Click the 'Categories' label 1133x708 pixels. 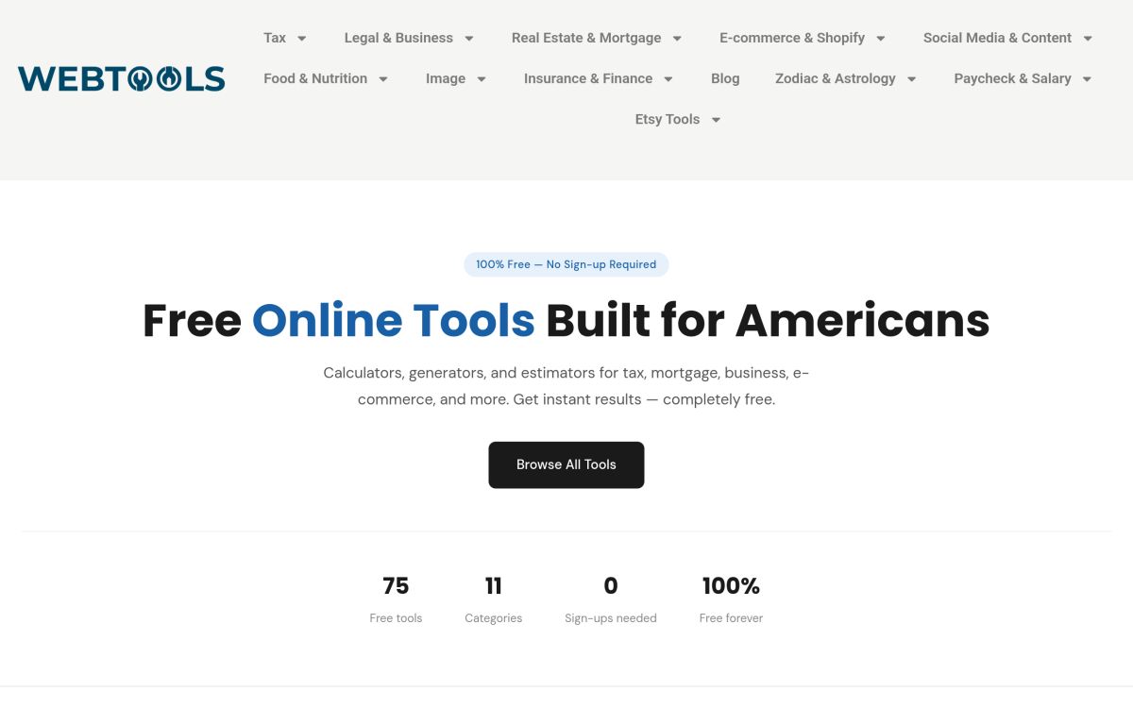[x=494, y=618]
